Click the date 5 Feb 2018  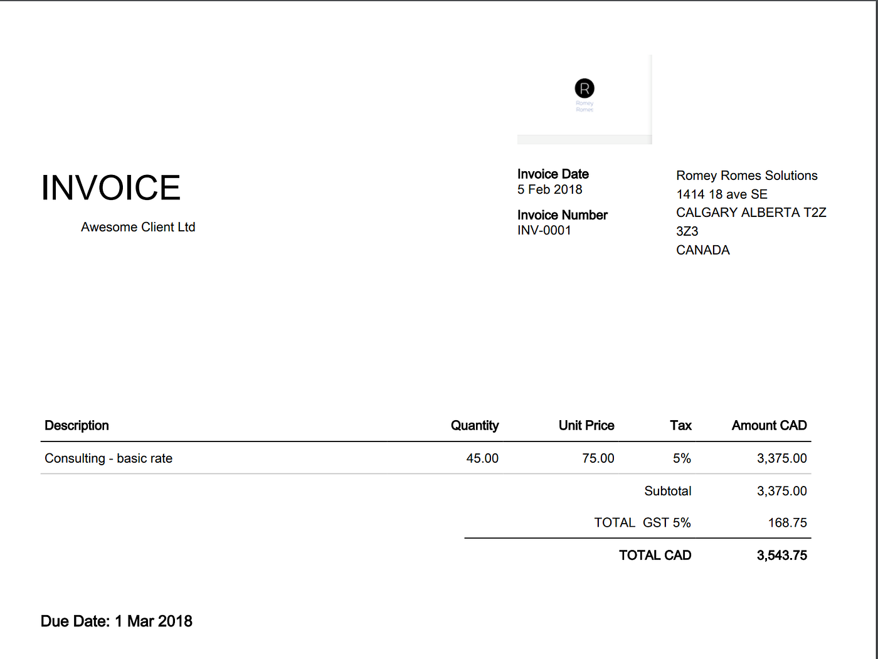point(550,189)
